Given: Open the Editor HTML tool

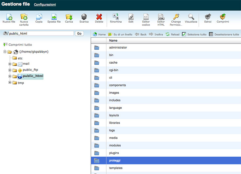Looking at the screenshot, I should 161,20.
